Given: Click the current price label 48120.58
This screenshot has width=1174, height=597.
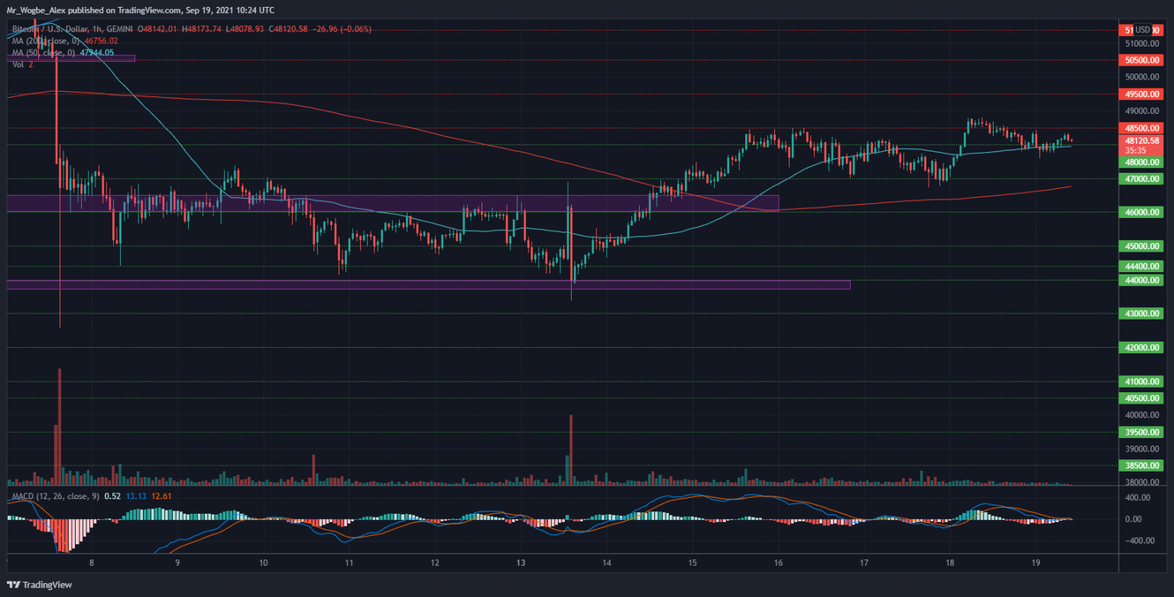Looking at the screenshot, I should point(1143,141).
